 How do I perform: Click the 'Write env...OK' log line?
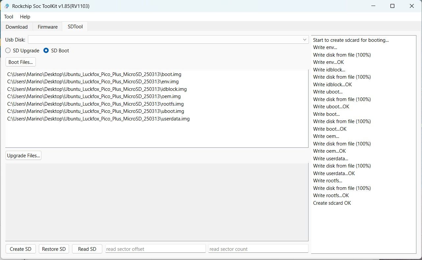328,62
